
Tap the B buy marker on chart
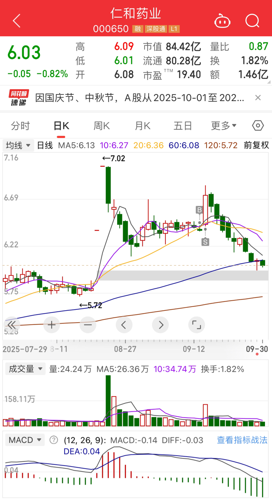click(199, 210)
